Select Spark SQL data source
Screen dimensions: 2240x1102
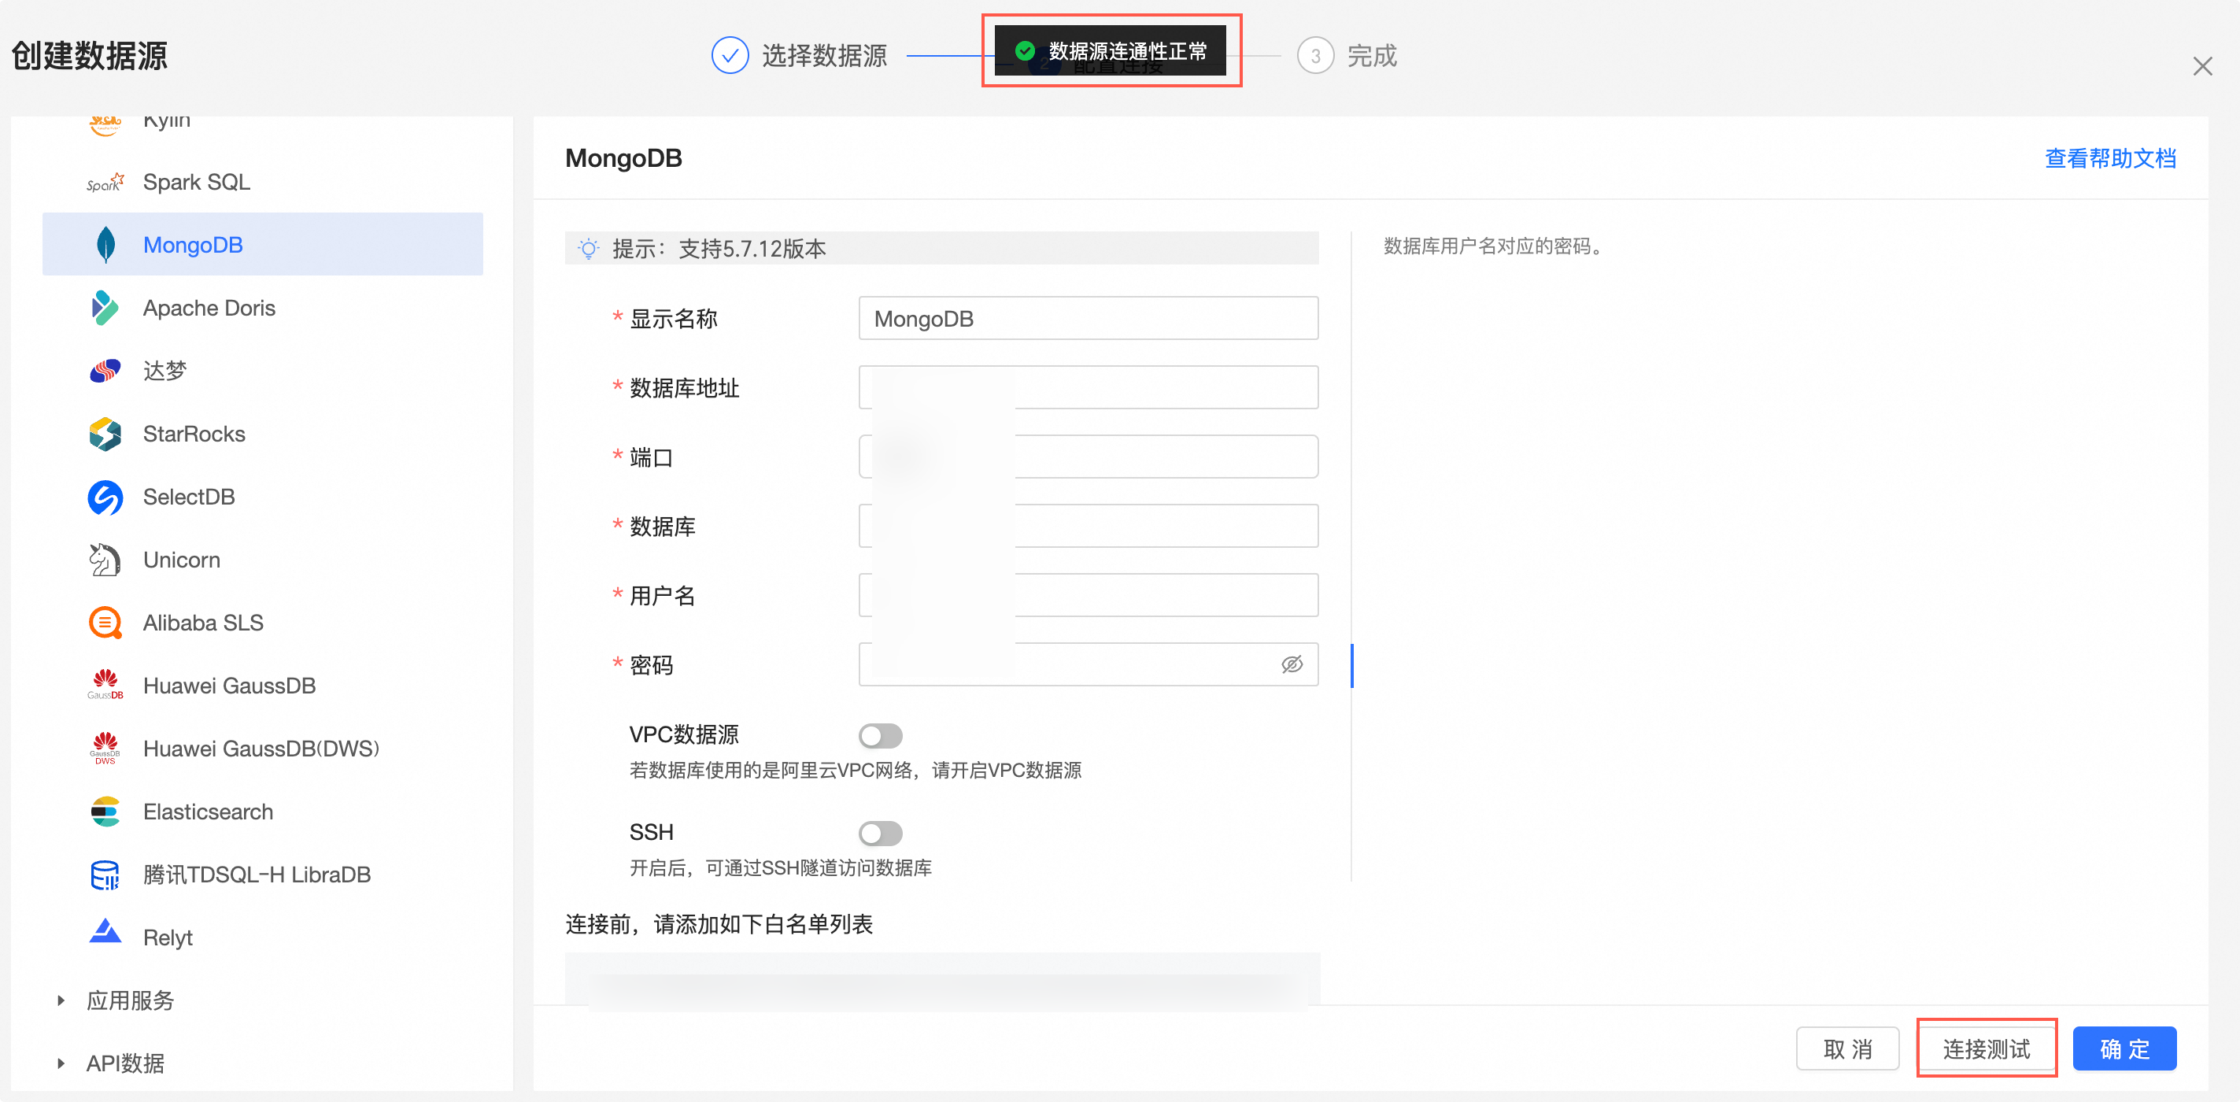263,183
